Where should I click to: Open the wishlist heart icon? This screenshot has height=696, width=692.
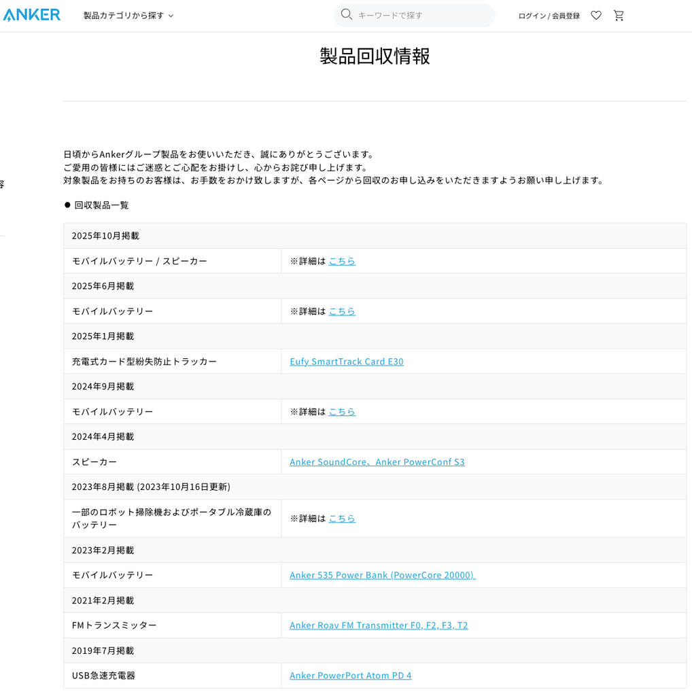click(595, 16)
